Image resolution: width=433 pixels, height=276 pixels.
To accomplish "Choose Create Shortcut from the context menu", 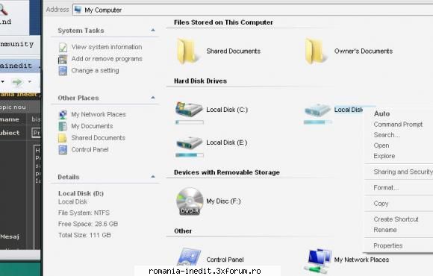I will point(396,219).
